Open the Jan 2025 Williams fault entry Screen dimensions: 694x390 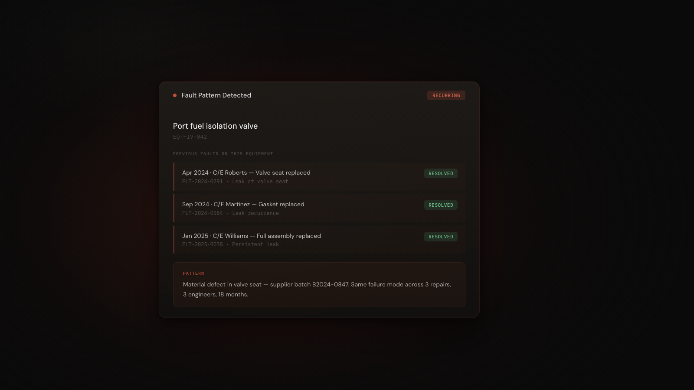(x=251, y=236)
